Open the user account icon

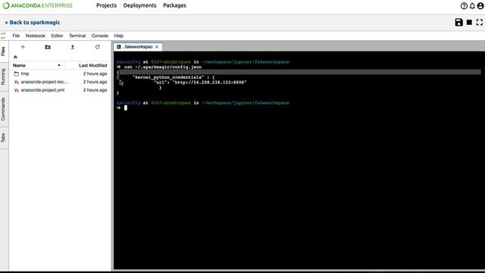coord(480,6)
